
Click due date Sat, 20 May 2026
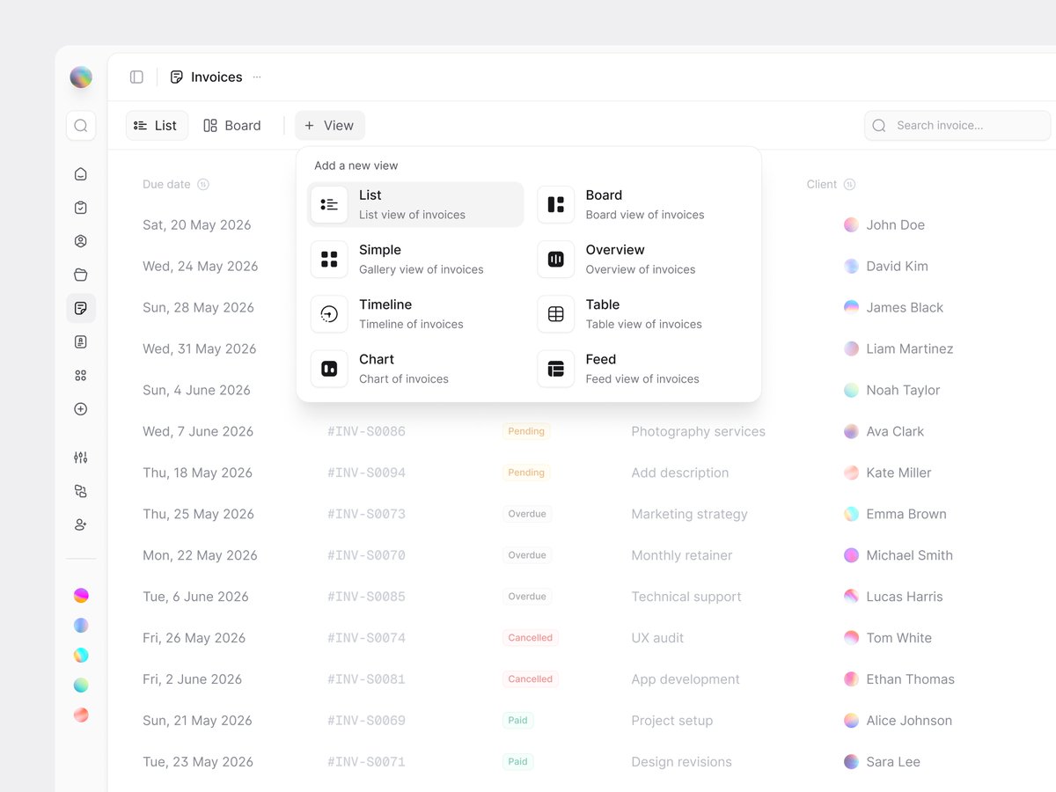[x=197, y=225]
